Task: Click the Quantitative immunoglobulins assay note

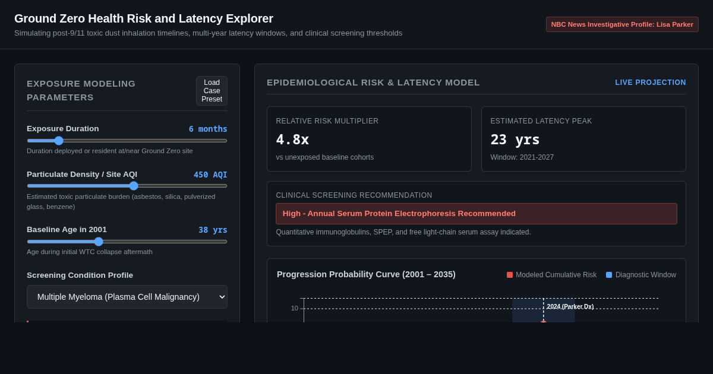Action: [403, 232]
